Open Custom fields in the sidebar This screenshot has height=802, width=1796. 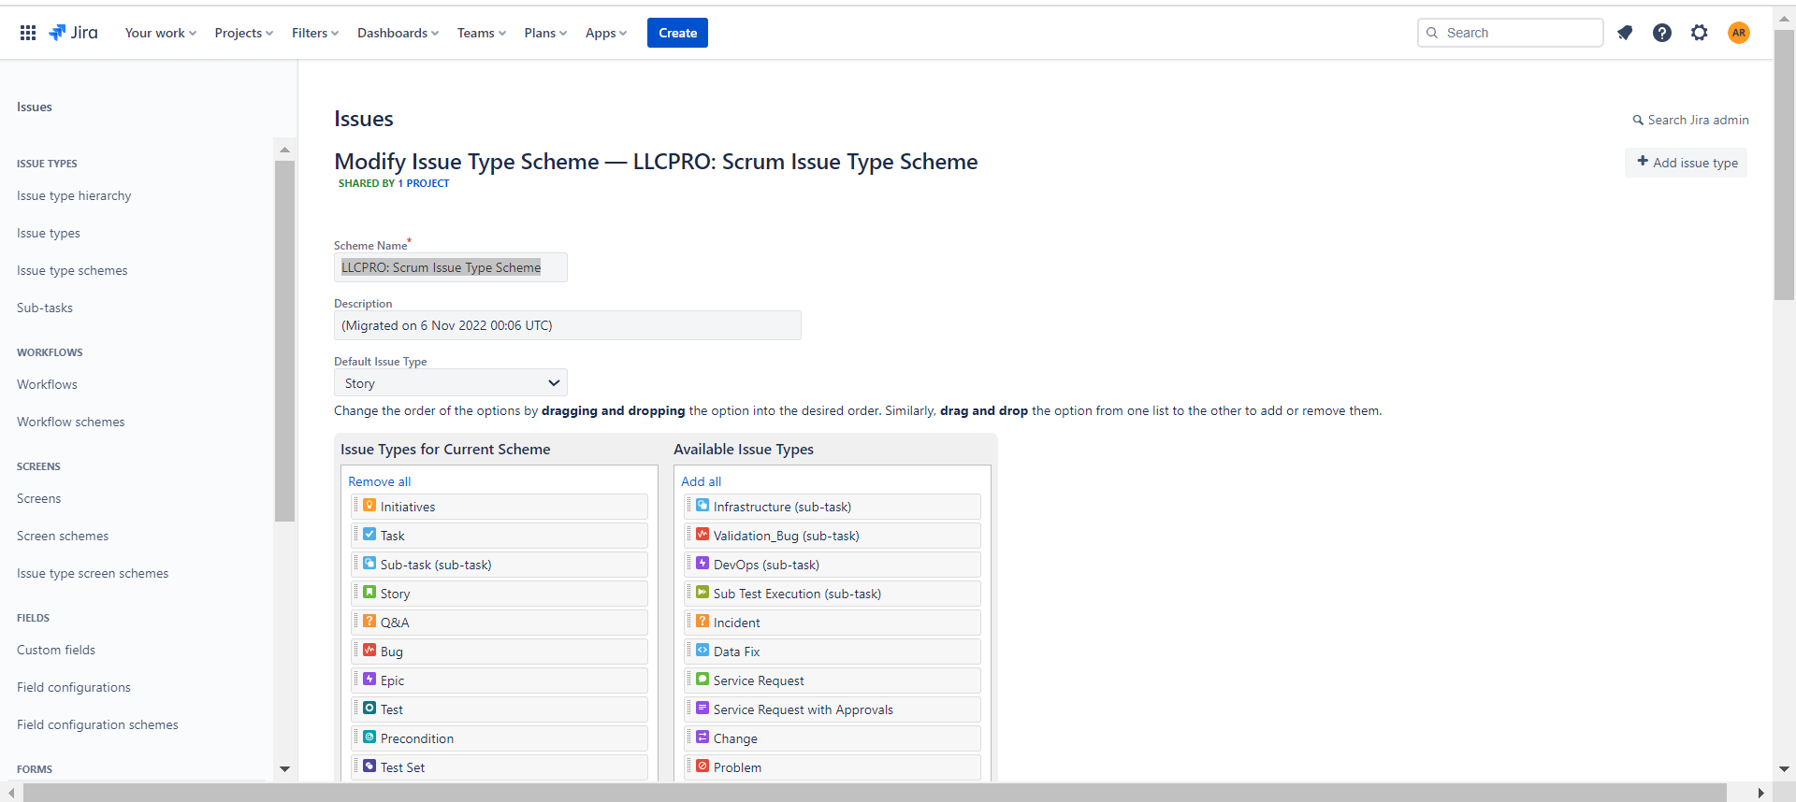click(x=56, y=650)
